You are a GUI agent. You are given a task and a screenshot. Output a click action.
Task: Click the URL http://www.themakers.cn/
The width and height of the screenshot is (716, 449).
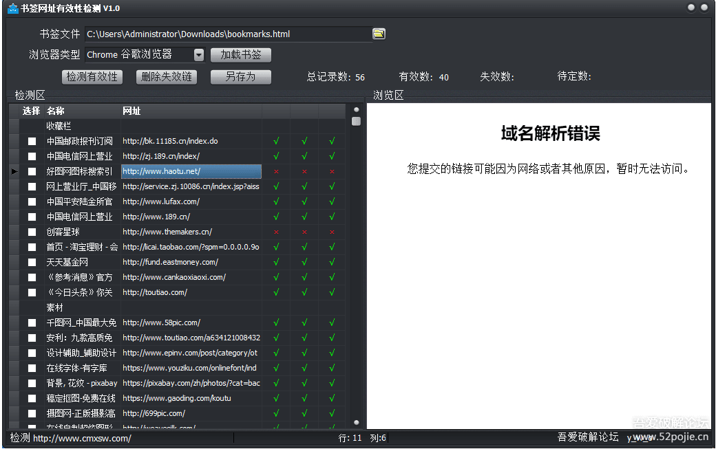167,232
